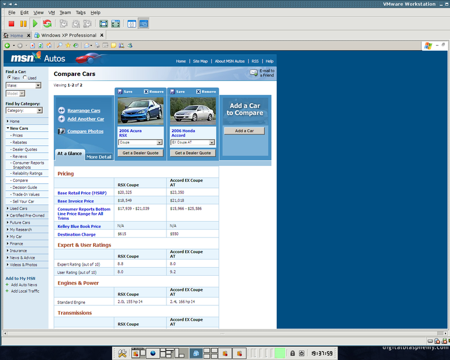Refresh the page with the browser Refresh icon
This screenshot has height=360, width=450.
coord(40,46)
